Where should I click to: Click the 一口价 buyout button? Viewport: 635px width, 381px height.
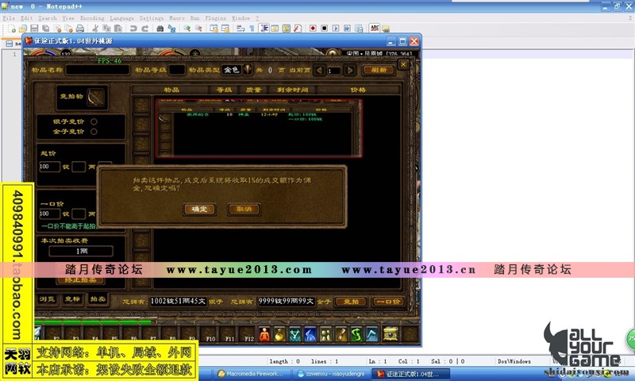tap(388, 302)
